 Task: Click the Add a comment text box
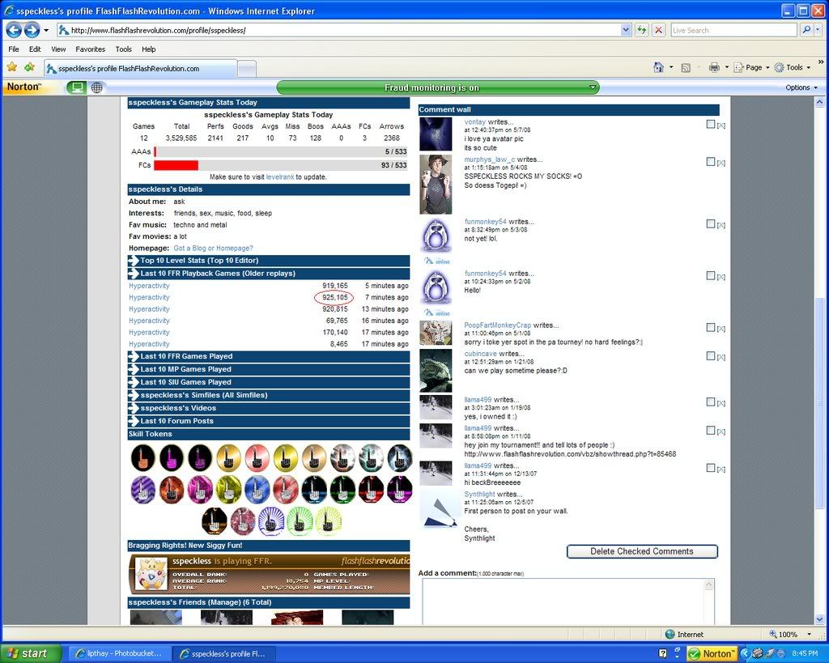coord(567,602)
